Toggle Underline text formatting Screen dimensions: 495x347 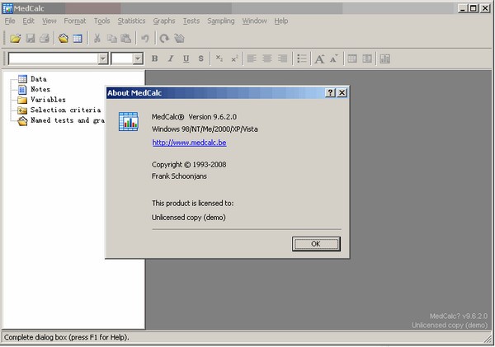tap(186, 59)
